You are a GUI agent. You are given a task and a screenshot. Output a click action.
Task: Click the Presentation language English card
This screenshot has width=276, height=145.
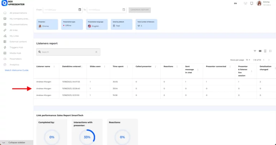click(97, 24)
